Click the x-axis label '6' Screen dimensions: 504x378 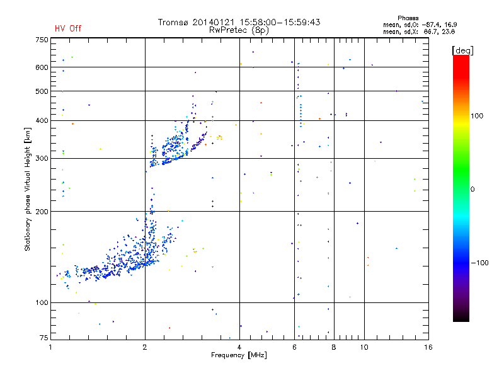(294, 347)
